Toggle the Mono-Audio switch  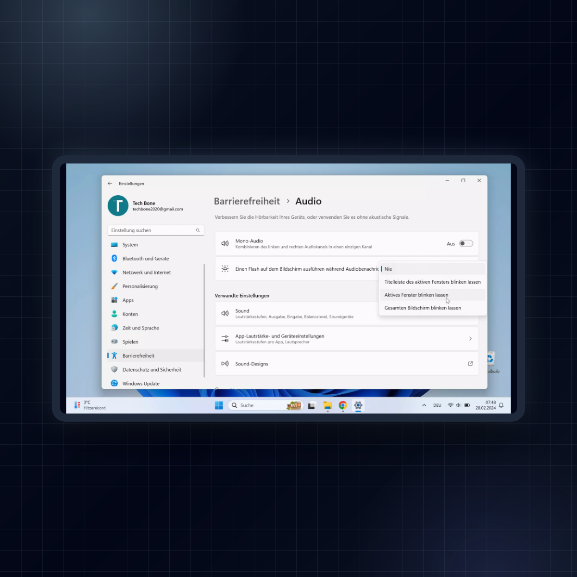[x=466, y=244]
